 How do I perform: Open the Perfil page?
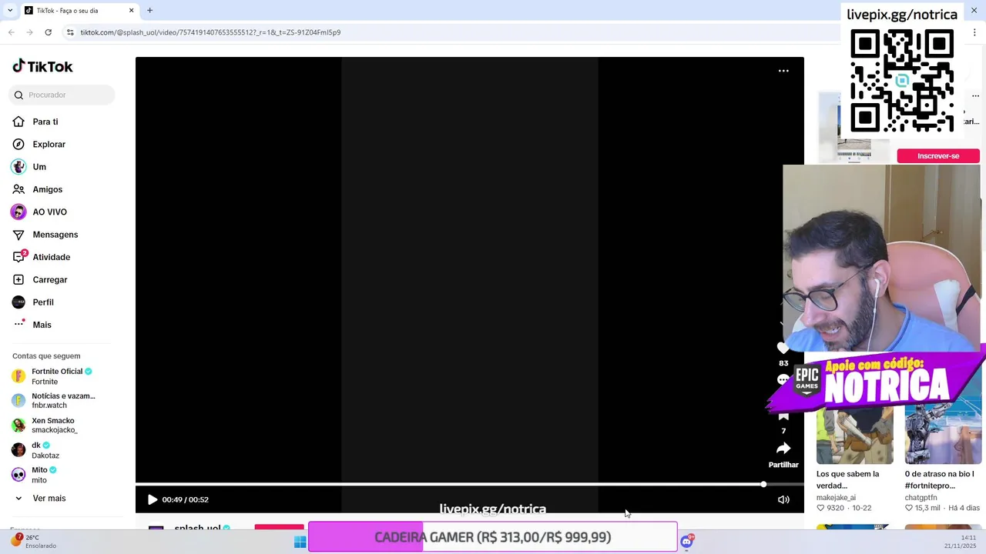pos(33,302)
